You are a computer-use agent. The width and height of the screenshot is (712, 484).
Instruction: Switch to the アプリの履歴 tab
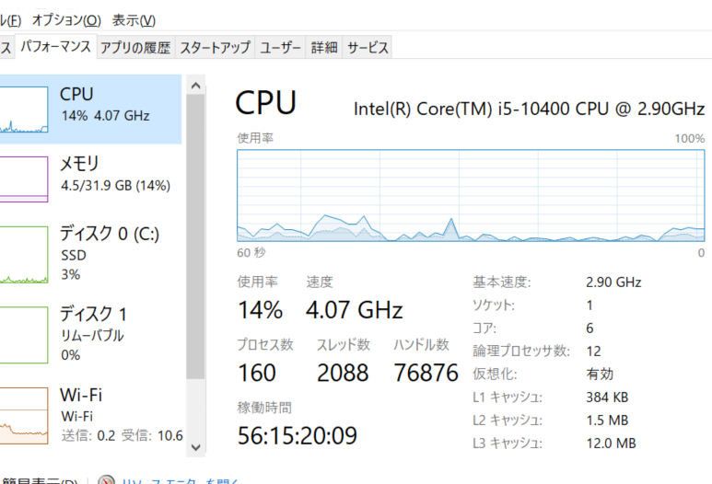coord(135,48)
